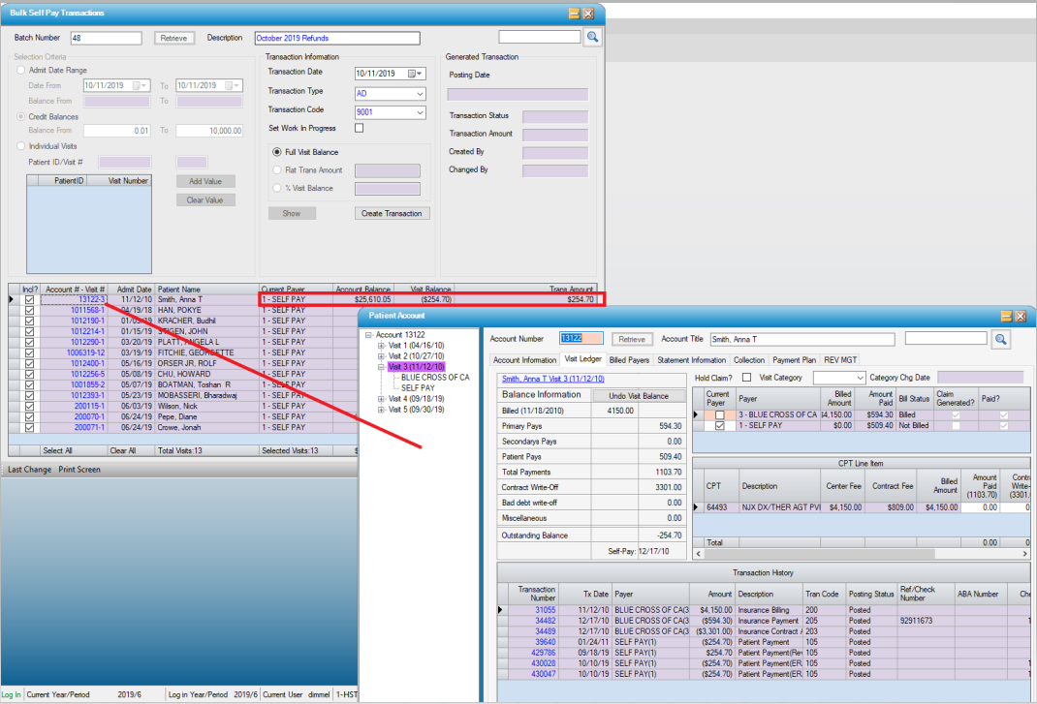This screenshot has width=1037, height=704.
Task: Click the Undo Visit Balance button
Action: coord(637,396)
